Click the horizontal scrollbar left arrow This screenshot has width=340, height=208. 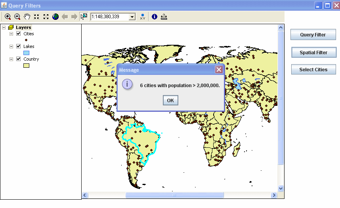tap(85, 195)
